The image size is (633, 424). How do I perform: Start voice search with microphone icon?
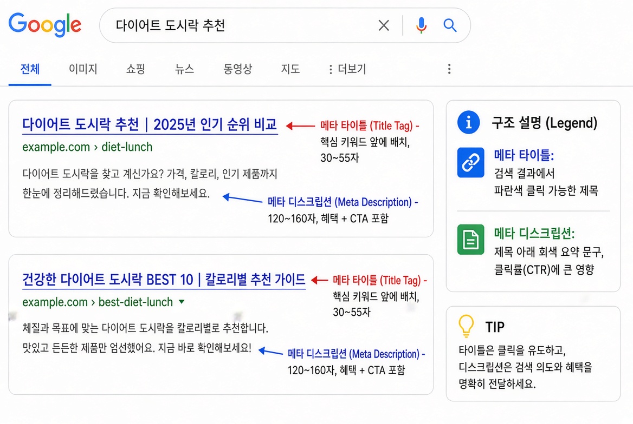421,25
